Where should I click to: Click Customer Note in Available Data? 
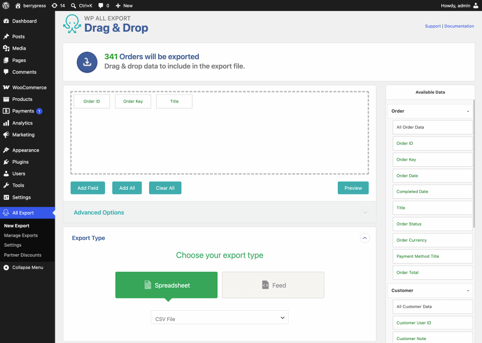click(432, 338)
